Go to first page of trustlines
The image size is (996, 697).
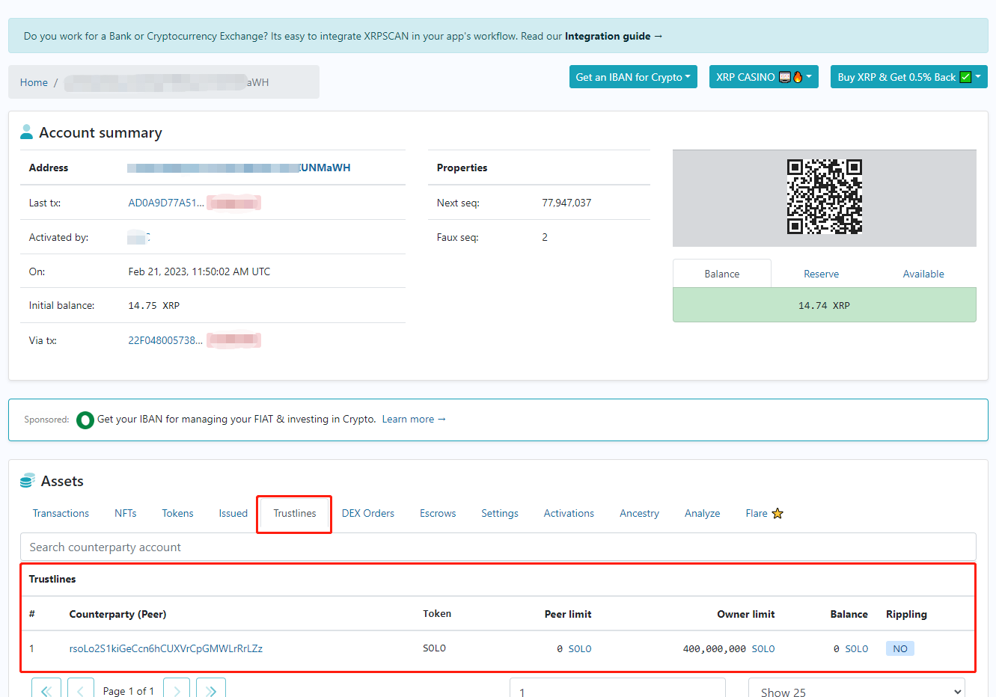pyautogui.click(x=46, y=690)
